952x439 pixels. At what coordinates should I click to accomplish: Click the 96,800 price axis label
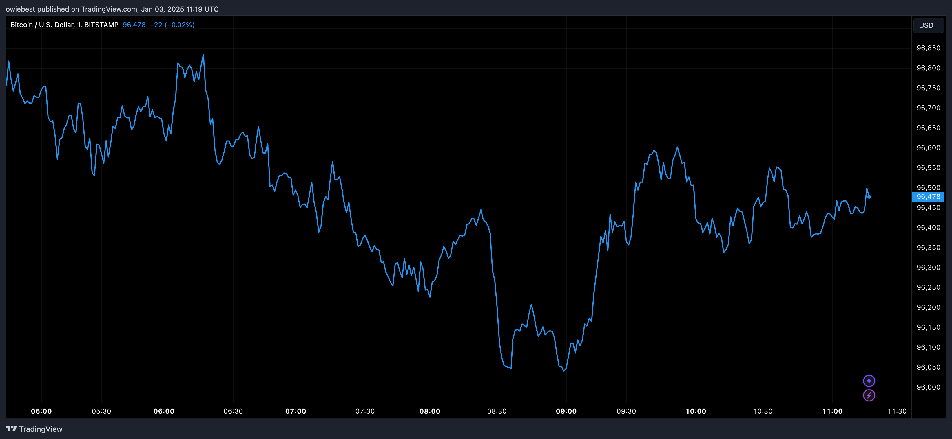[x=928, y=68]
